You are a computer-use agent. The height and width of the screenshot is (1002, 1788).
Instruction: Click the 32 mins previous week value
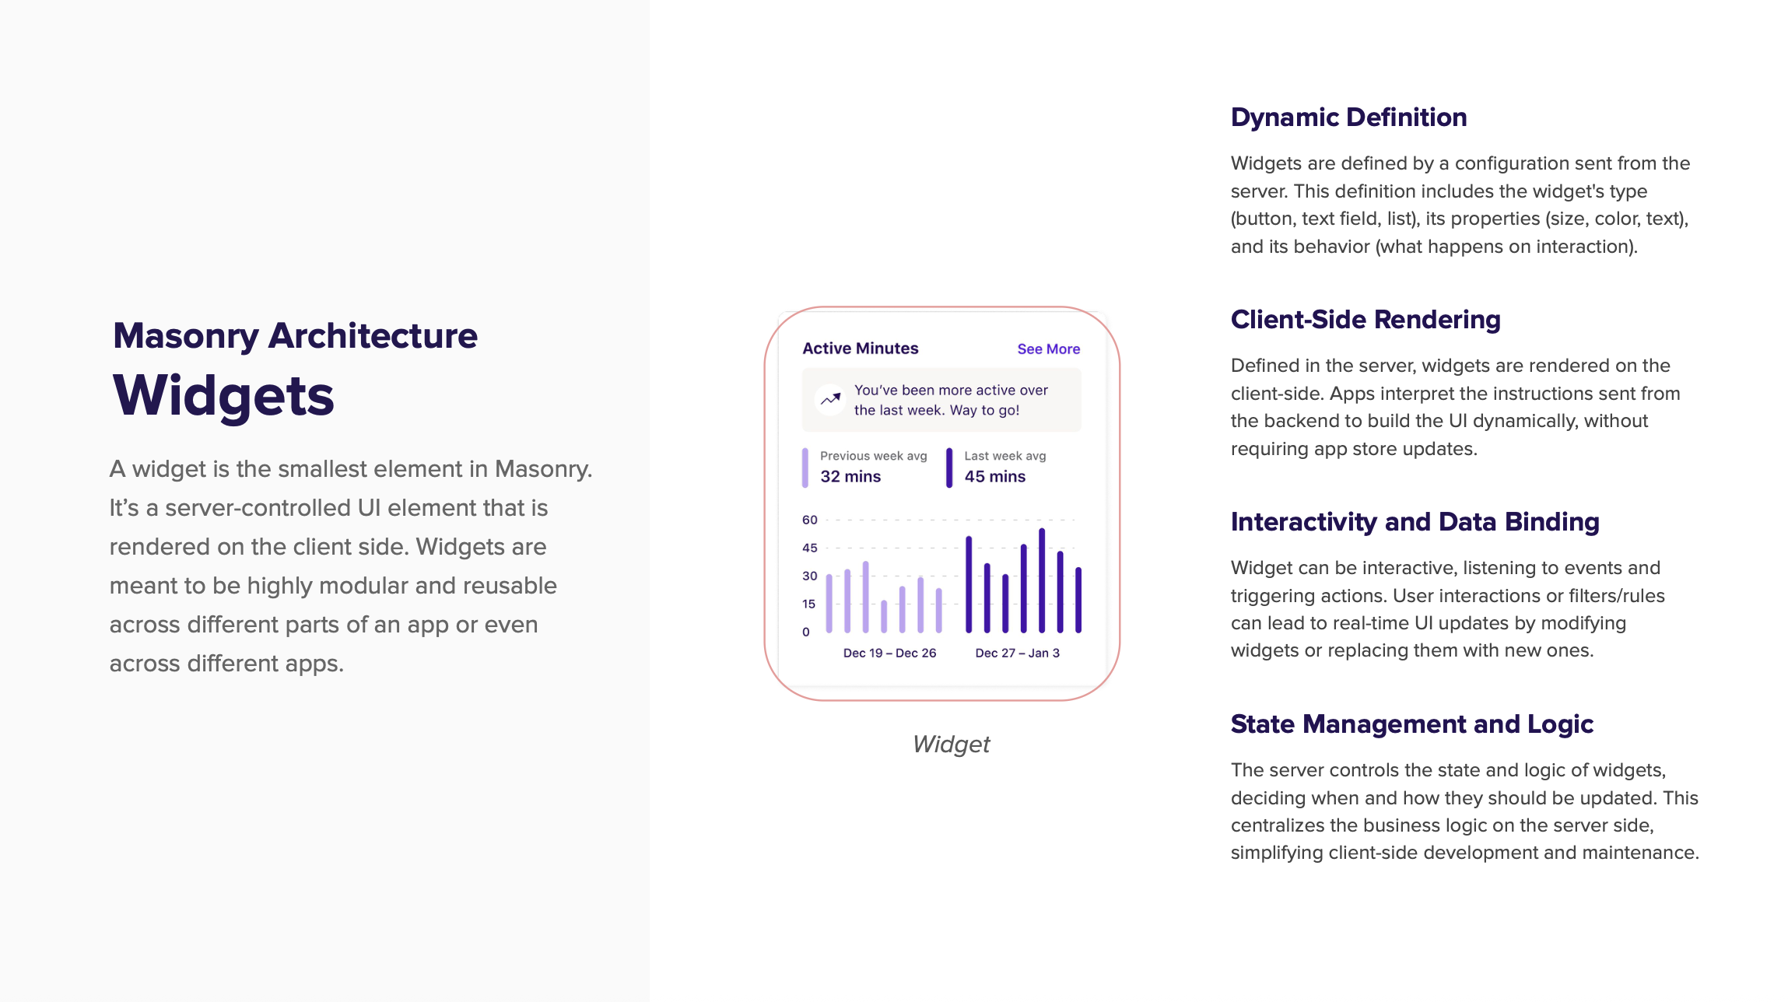coord(850,477)
